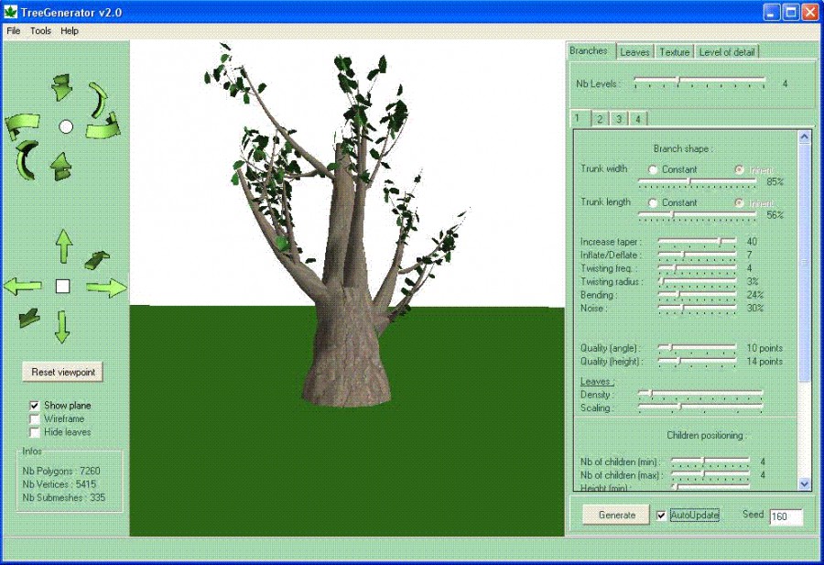Click the 3D tree preview viewport
Screen dimensions: 824x565
347,288
